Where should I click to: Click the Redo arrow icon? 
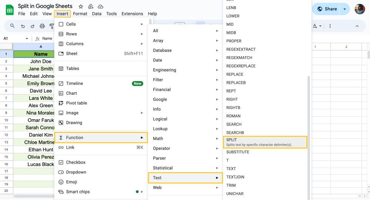coord(33,26)
